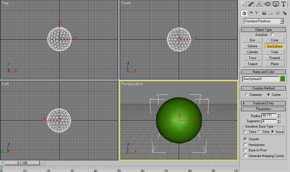Image resolution: width=290 pixels, height=172 pixels.
Task: Choose the Cylinder primitive button
Action: 252,52
